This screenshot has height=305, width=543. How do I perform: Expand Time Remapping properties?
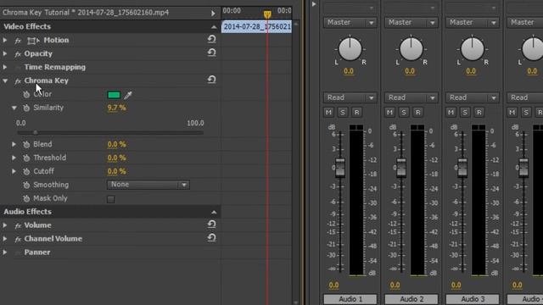[x=5, y=67]
